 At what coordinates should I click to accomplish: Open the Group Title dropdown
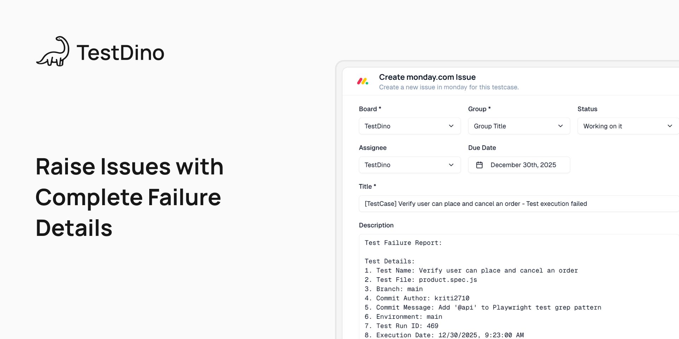[518, 126]
